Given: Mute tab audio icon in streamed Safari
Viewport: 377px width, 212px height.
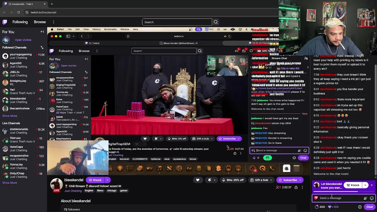Looking at the screenshot, I should point(225,36).
